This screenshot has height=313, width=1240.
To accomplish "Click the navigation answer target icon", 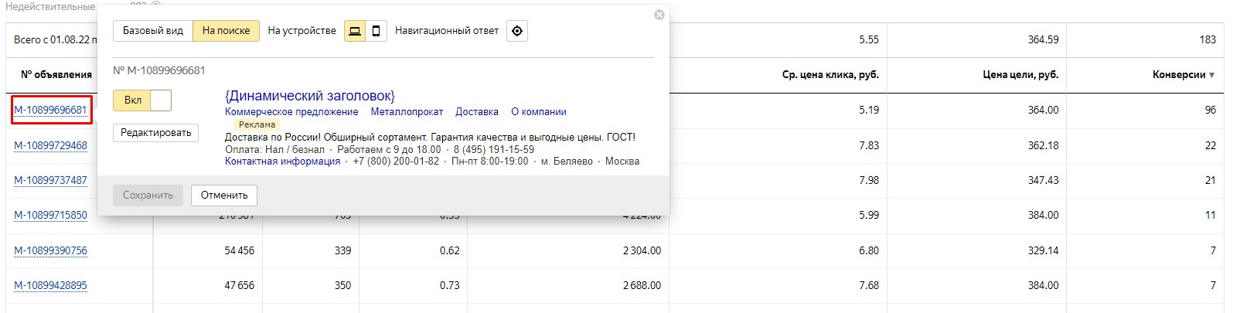I will [517, 31].
